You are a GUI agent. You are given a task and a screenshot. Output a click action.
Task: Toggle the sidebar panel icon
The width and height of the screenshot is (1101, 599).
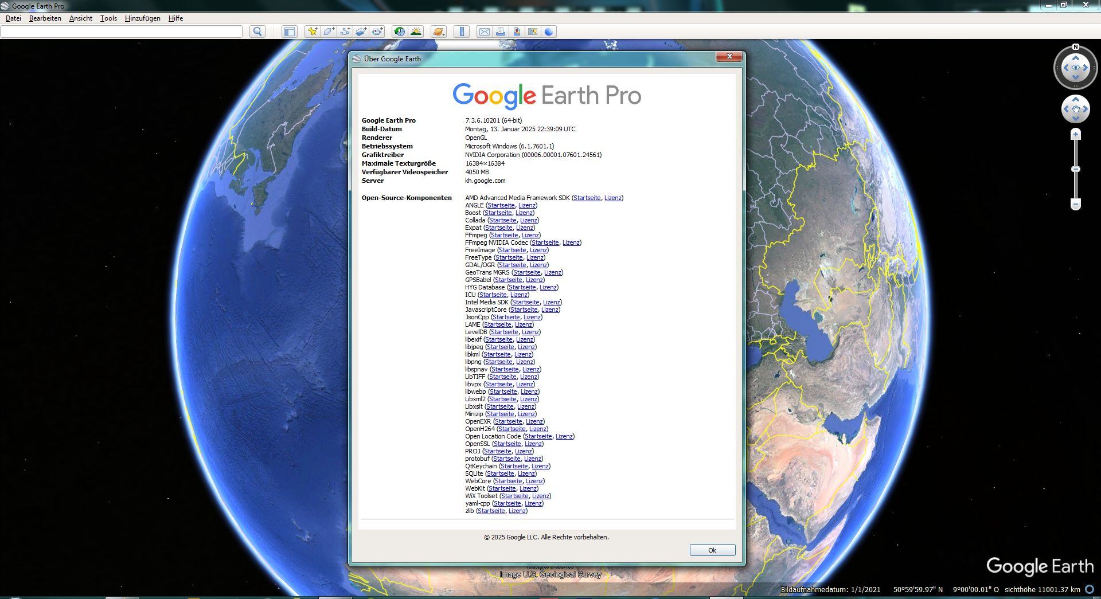pos(290,32)
